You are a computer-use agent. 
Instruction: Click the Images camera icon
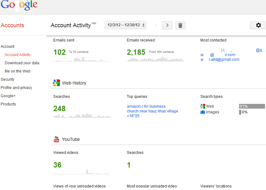(x=203, y=112)
